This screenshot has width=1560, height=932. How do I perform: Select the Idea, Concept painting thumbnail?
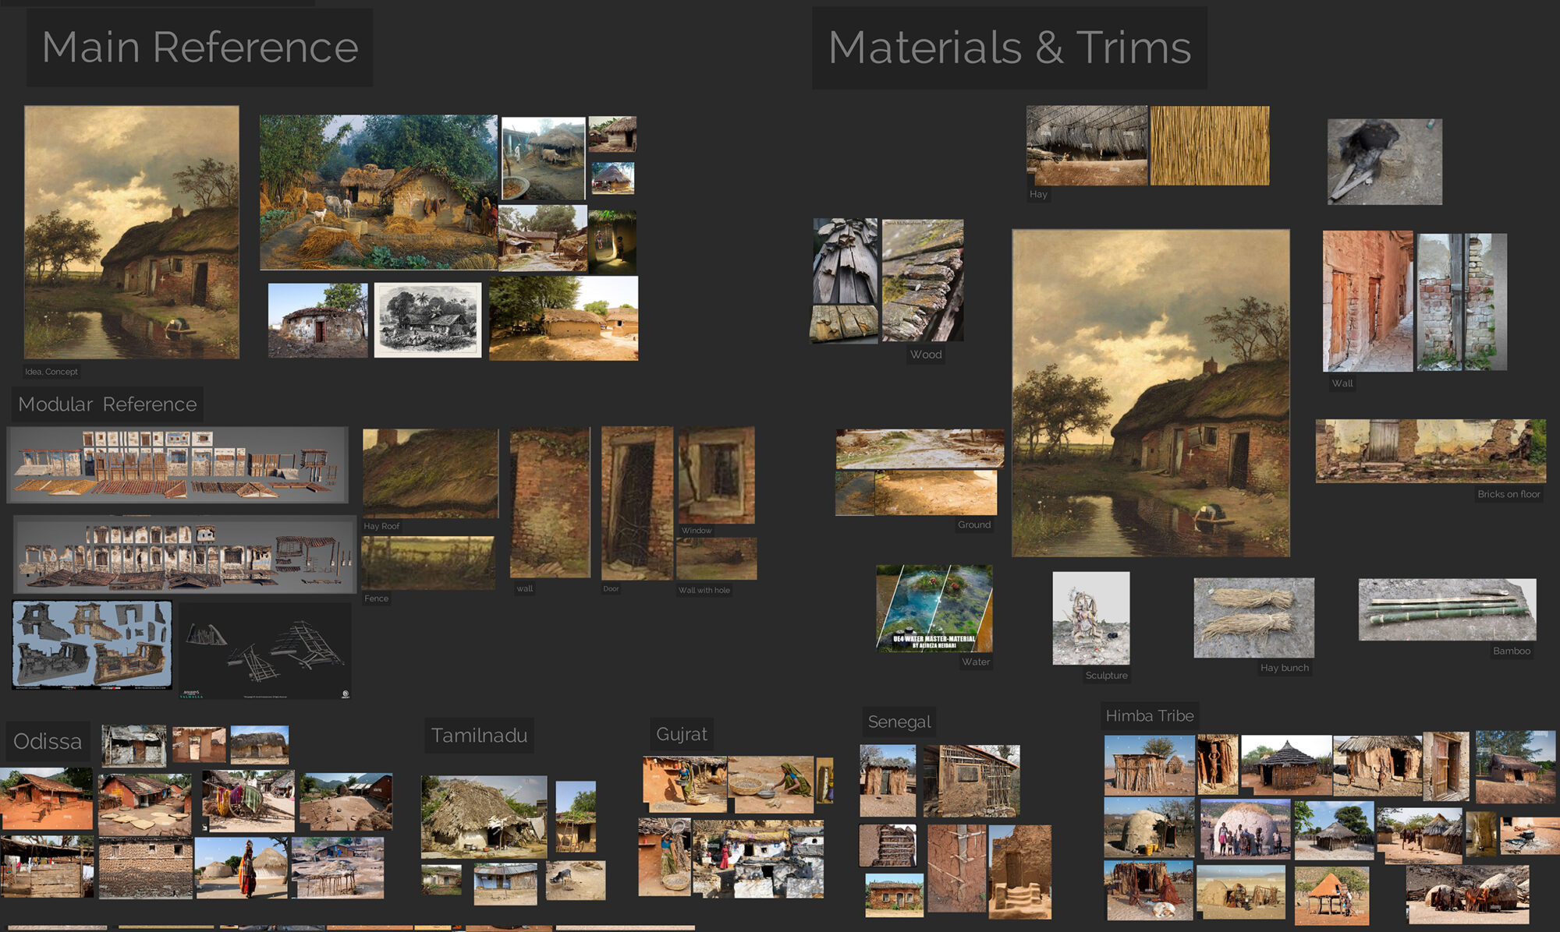132,232
